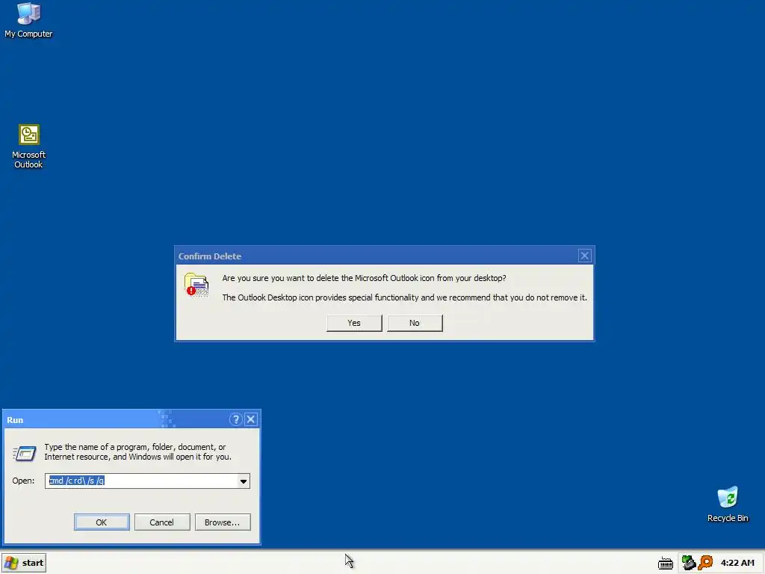Click the 'Open:' label in Run

click(x=23, y=481)
